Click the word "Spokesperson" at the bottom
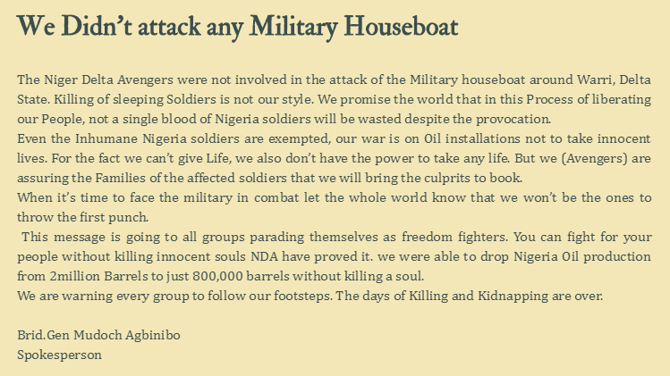 coord(59,355)
